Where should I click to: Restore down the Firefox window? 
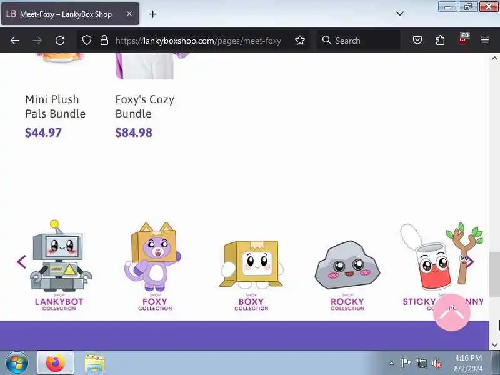coord(467,7)
